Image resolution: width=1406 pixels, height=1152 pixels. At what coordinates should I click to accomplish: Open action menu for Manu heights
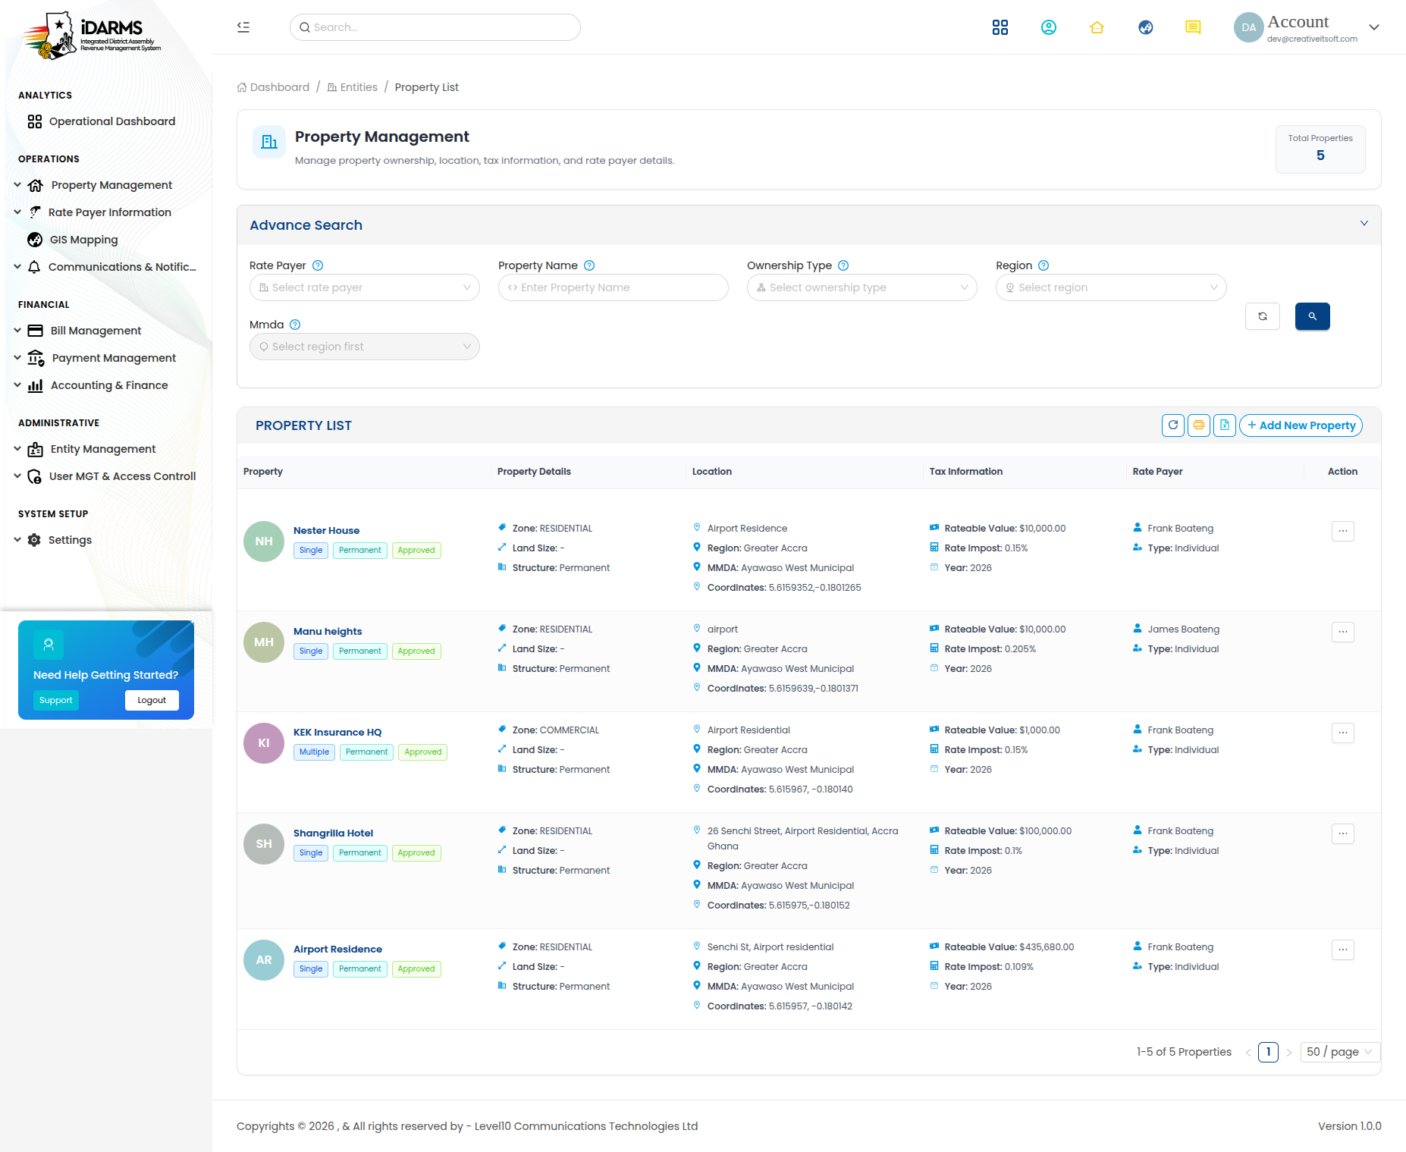click(x=1343, y=632)
